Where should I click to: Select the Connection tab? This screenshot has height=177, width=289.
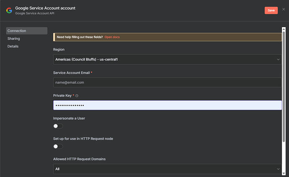(x=26, y=31)
